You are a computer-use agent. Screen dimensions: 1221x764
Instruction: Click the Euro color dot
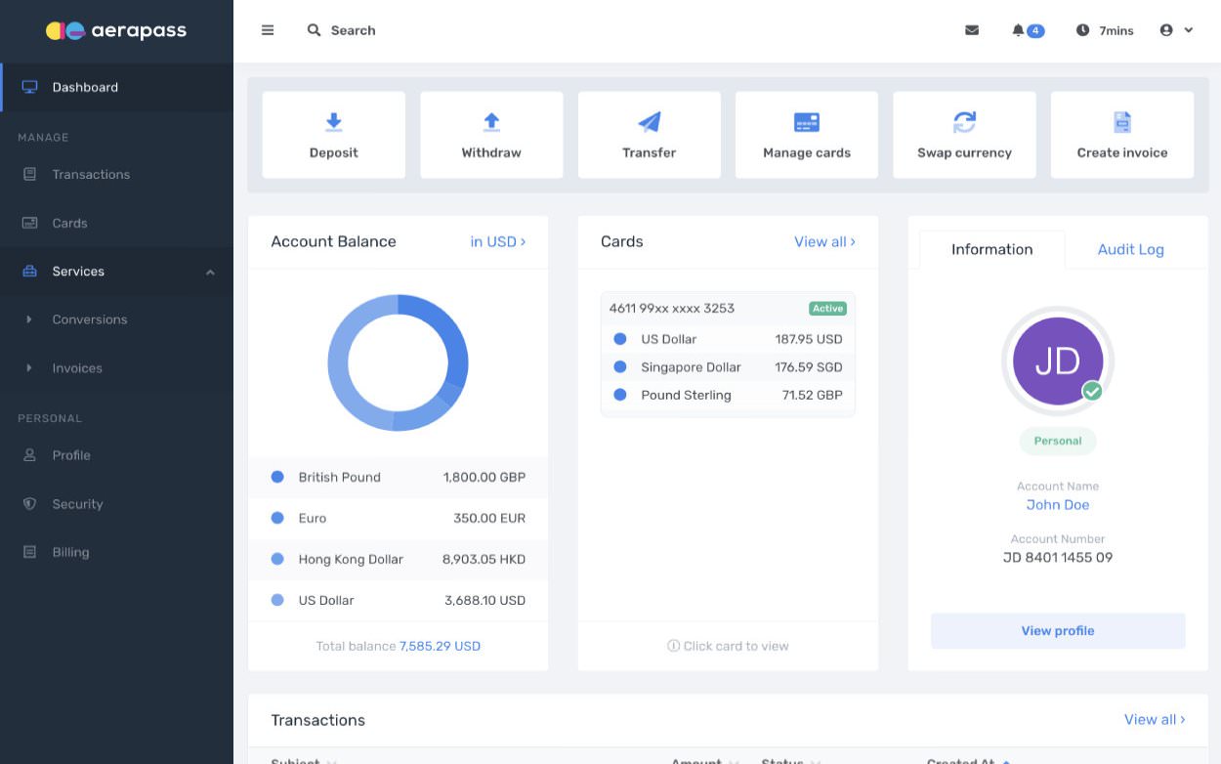277,518
